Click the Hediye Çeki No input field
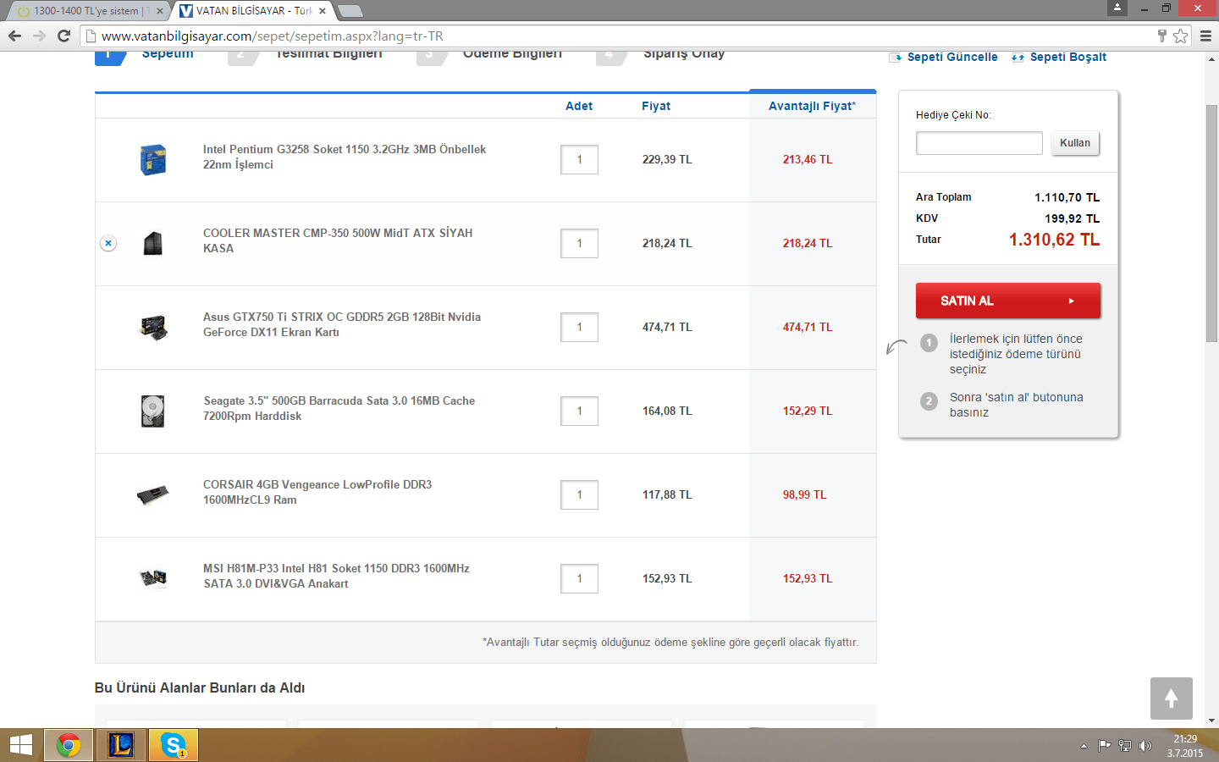Image resolution: width=1219 pixels, height=762 pixels. coord(979,143)
